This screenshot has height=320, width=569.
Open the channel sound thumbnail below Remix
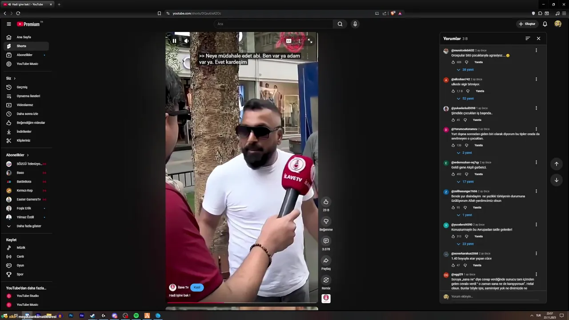click(x=326, y=298)
